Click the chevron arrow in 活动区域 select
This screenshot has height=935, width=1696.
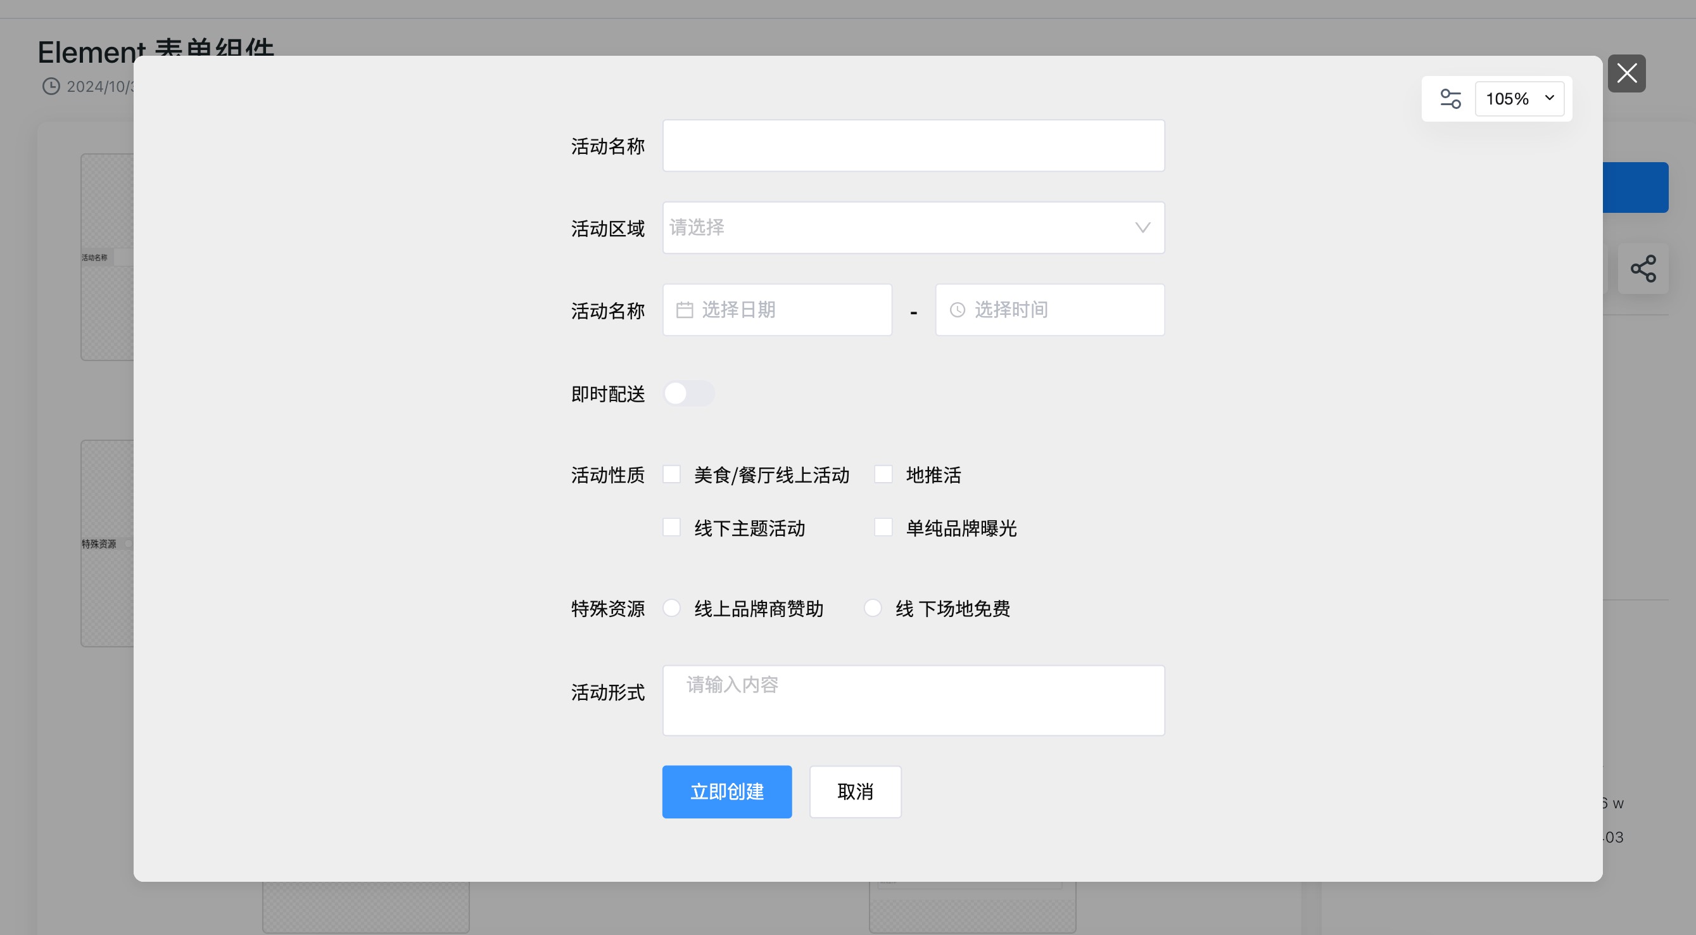1142,228
